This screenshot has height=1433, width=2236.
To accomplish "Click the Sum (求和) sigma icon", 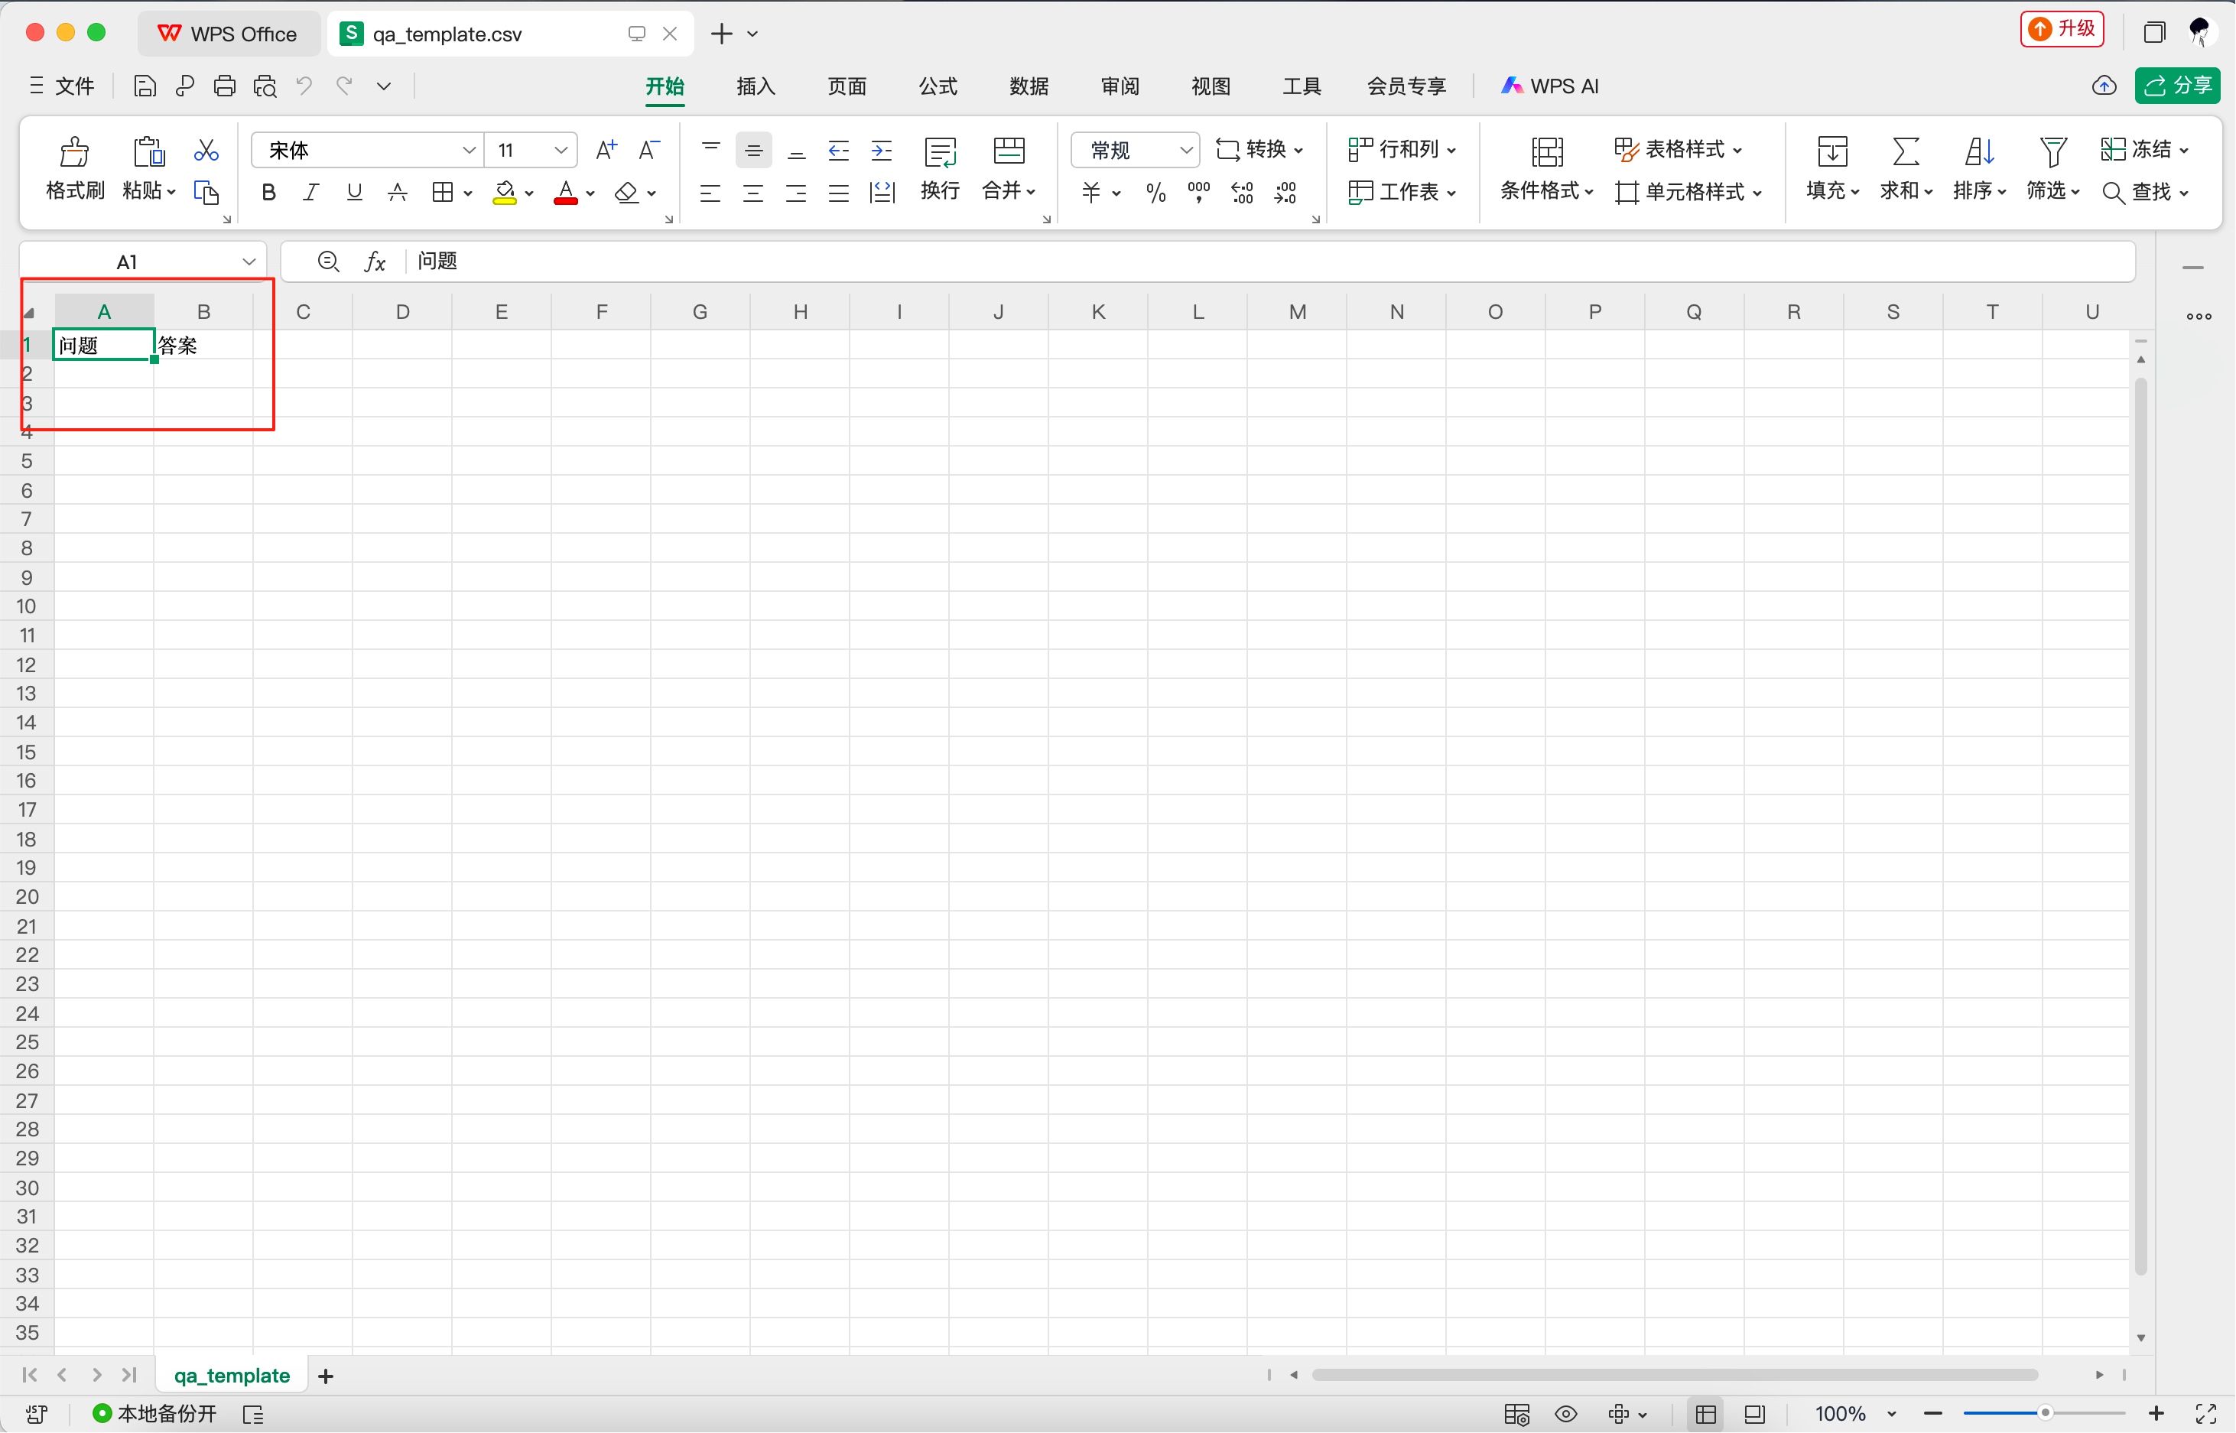I will [x=1905, y=151].
